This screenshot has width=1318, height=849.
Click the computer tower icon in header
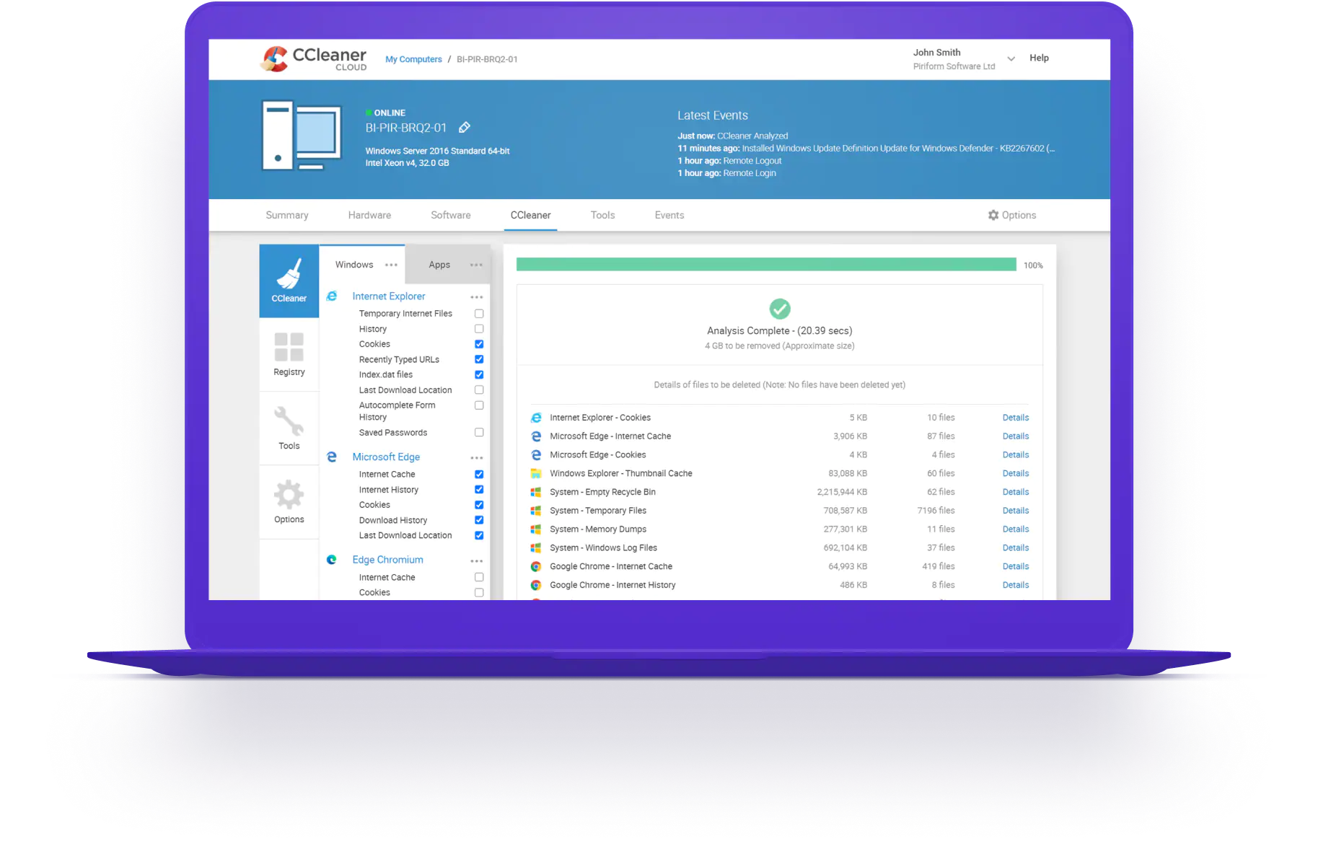click(302, 136)
